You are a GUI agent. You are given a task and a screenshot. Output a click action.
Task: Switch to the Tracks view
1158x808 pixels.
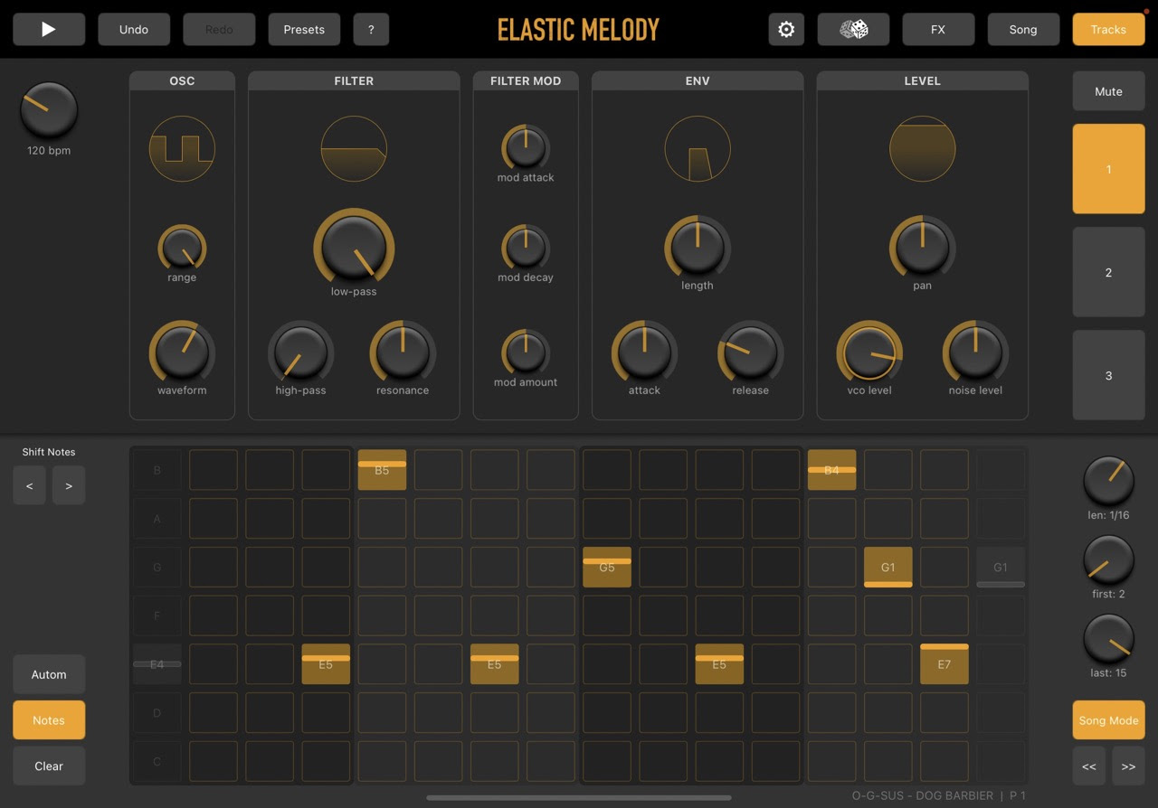tap(1108, 29)
